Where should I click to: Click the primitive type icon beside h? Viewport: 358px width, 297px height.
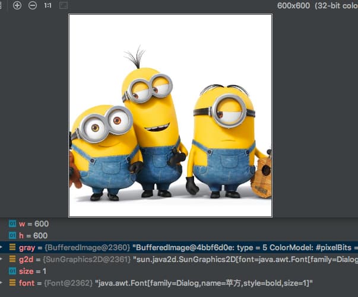pyautogui.click(x=12, y=235)
